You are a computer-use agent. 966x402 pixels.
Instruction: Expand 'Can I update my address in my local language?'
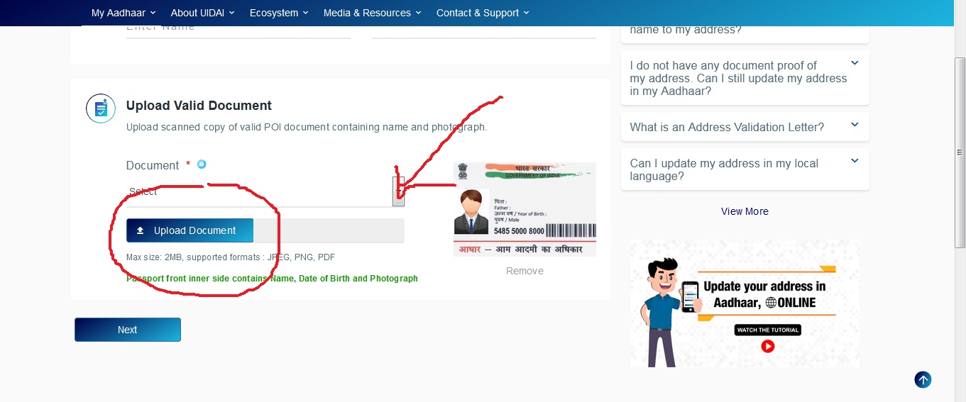pos(745,169)
